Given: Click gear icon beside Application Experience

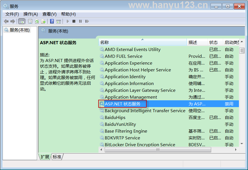Looking at the screenshot, I should tap(102, 63).
